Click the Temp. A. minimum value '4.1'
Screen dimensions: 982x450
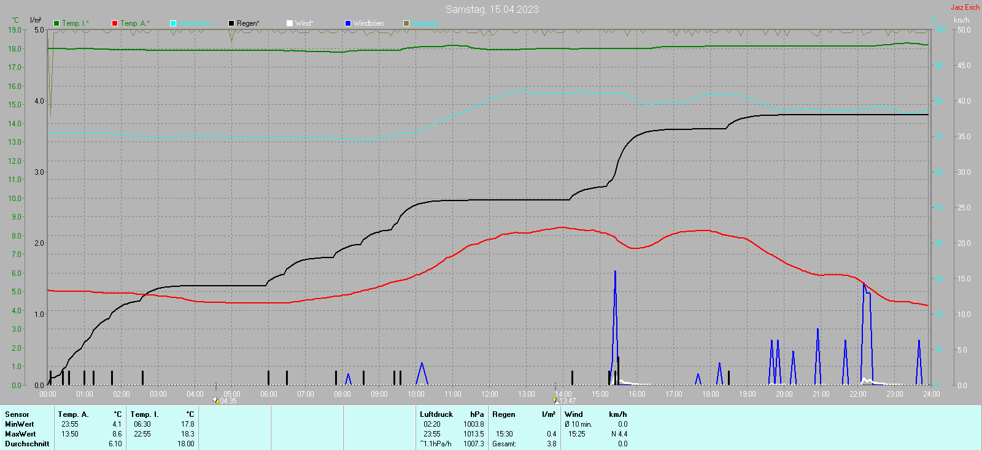point(117,424)
